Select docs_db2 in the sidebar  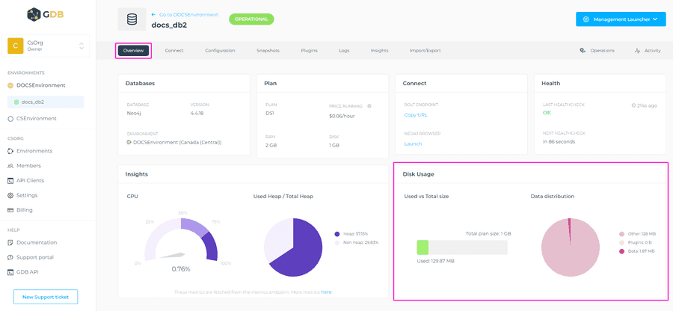(46, 102)
